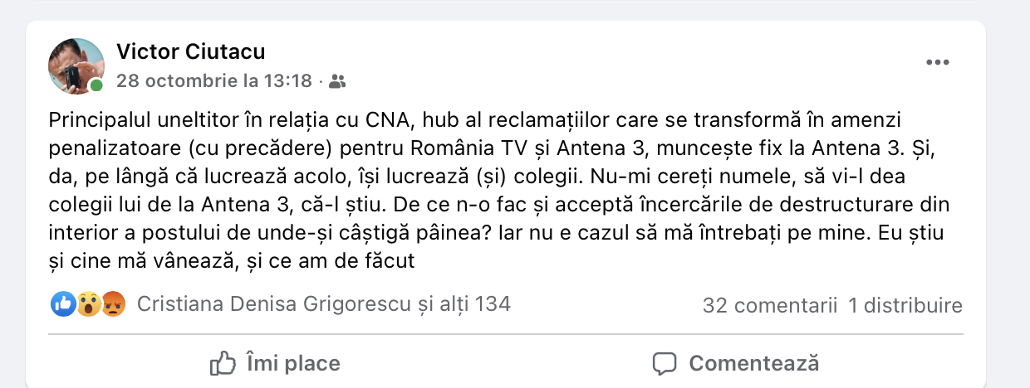View the 1 distribuire shares
The image size is (1030, 388).
click(x=905, y=305)
